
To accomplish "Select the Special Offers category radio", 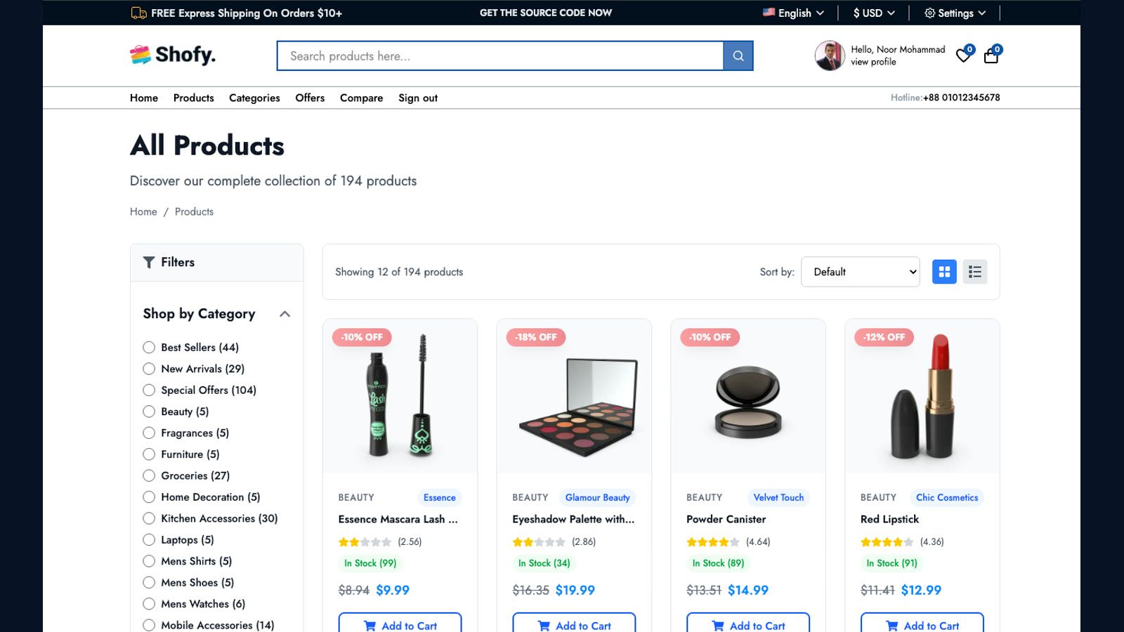I will pos(149,390).
